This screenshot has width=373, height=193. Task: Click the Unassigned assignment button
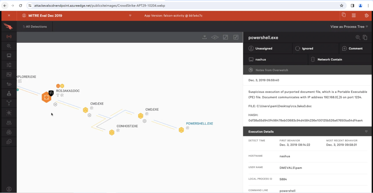pyautogui.click(x=268, y=48)
